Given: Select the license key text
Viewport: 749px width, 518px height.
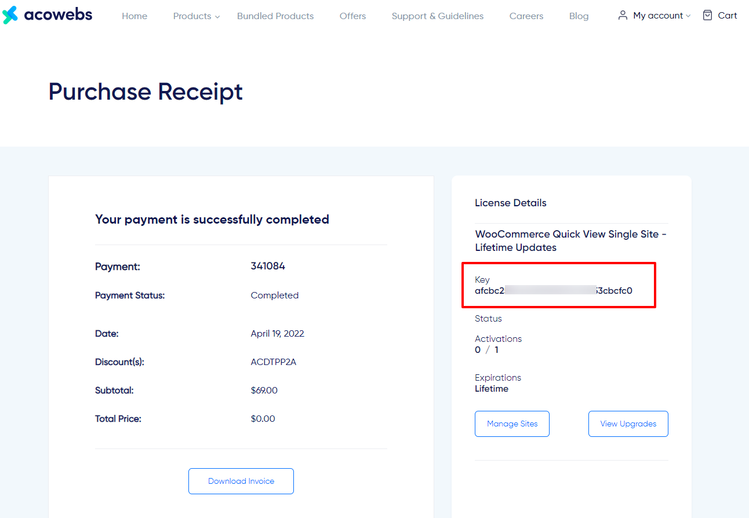Looking at the screenshot, I should click(x=554, y=291).
